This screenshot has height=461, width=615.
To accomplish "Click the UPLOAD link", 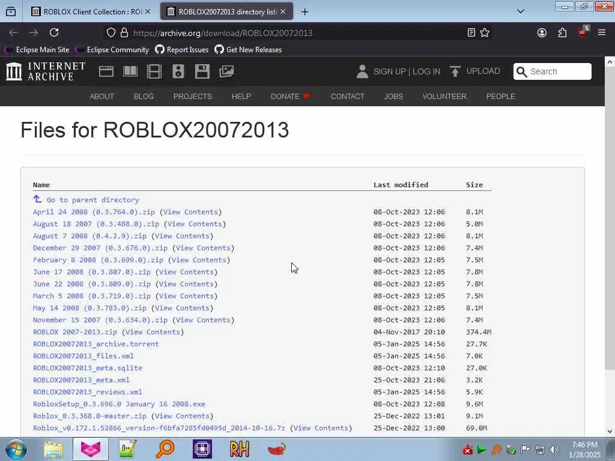I will pos(483,71).
